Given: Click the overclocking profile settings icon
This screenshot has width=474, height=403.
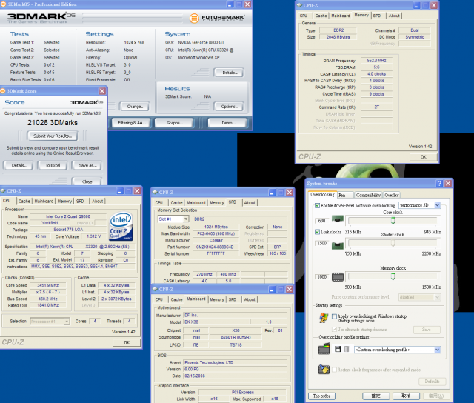Looking at the screenshot, I should point(324,349).
